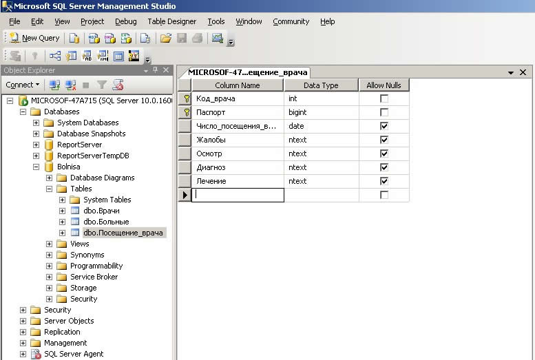Click the script-with-red-x icon in Object Explorer
The image size is (535, 360).
[x=118, y=85]
